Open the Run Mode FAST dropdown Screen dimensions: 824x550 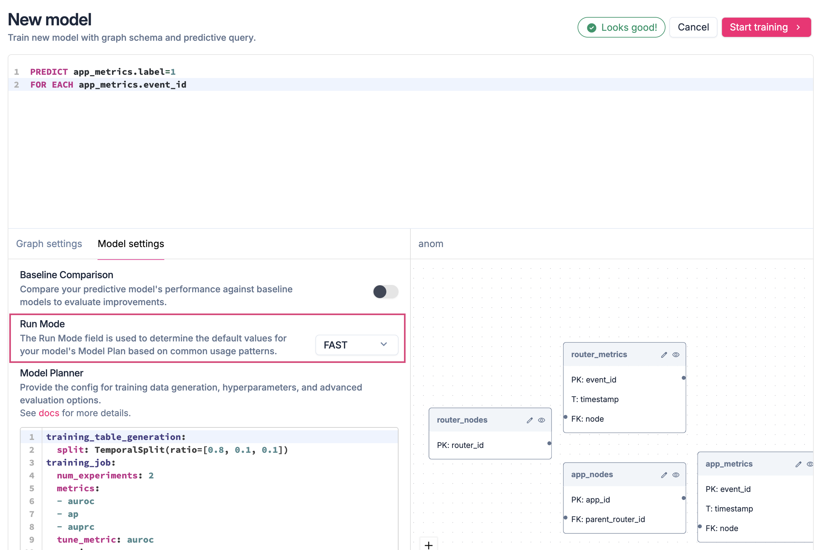[x=356, y=345]
